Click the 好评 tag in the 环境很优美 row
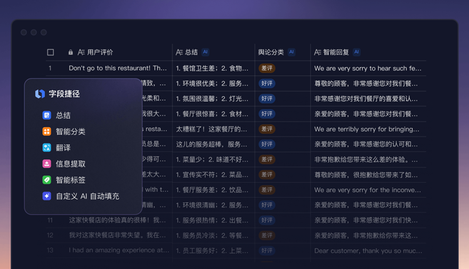The height and width of the screenshot is (269, 469). click(267, 83)
